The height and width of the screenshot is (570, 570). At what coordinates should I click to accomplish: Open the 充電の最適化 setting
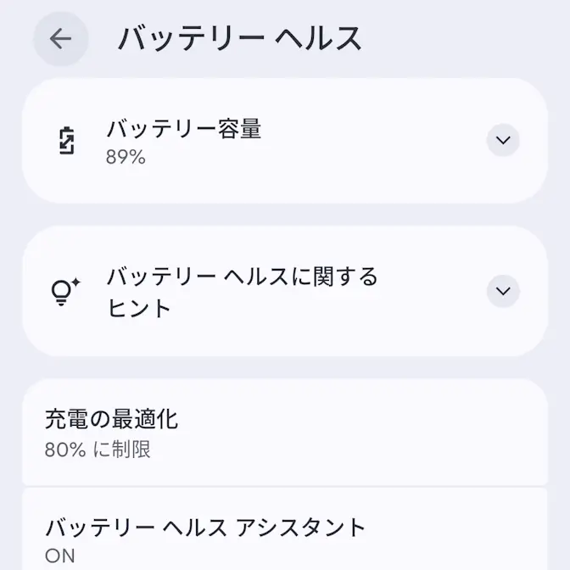pyautogui.click(x=111, y=419)
